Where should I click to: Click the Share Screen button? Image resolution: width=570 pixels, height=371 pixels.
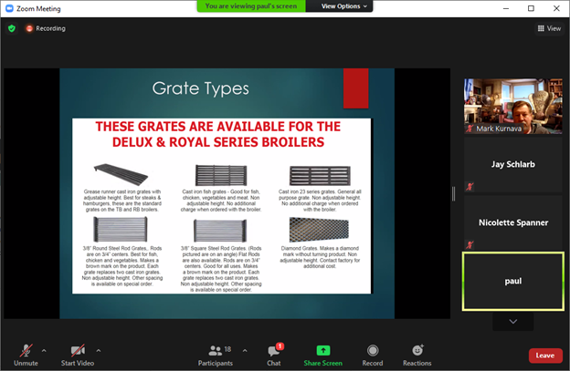[322, 355]
